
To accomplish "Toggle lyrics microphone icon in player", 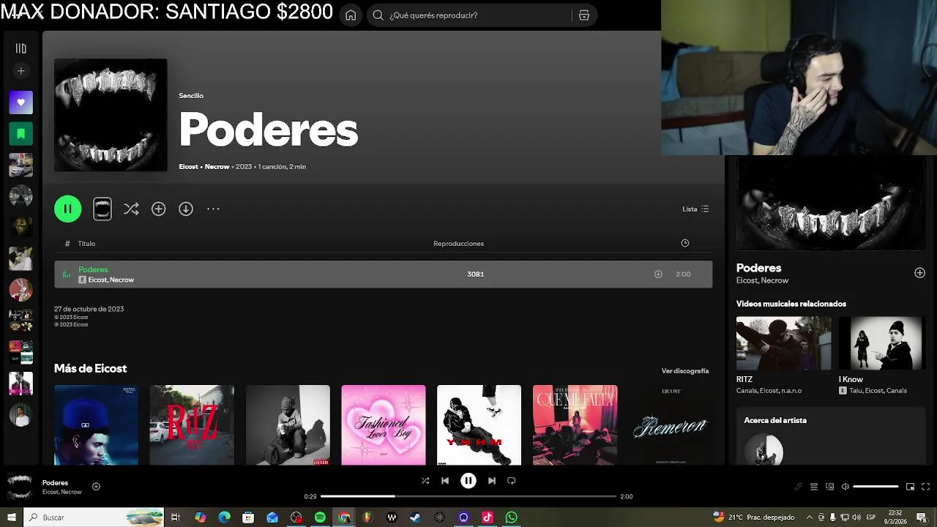I will point(798,487).
